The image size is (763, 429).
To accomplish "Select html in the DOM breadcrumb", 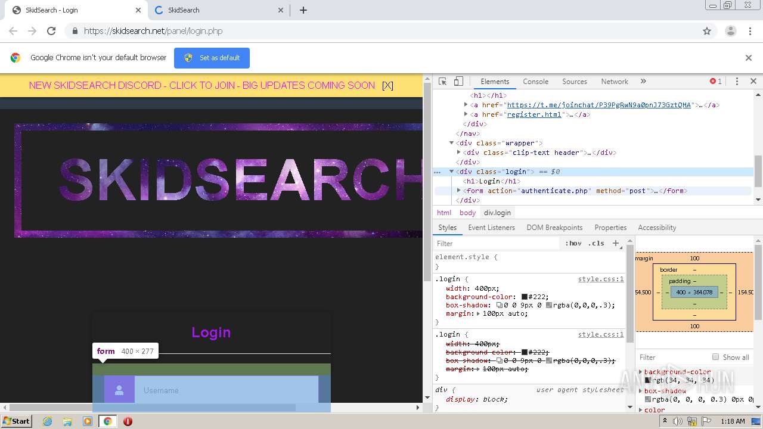I will pos(444,213).
